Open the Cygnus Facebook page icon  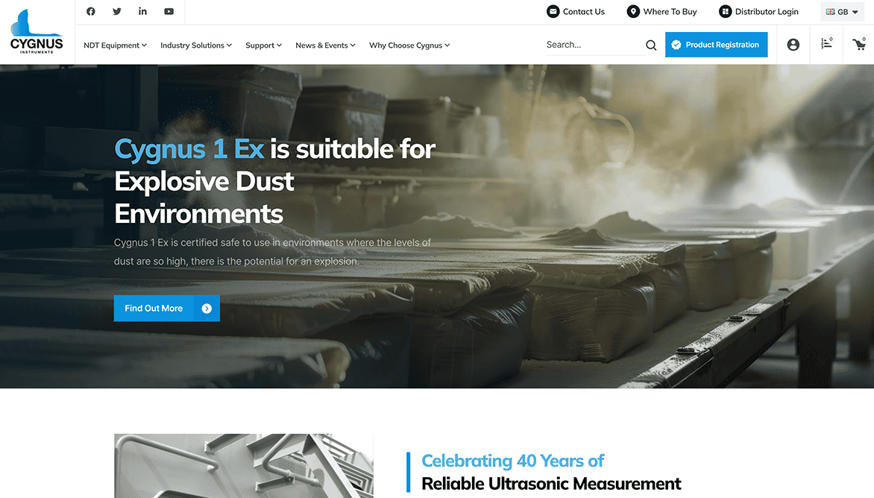(91, 11)
